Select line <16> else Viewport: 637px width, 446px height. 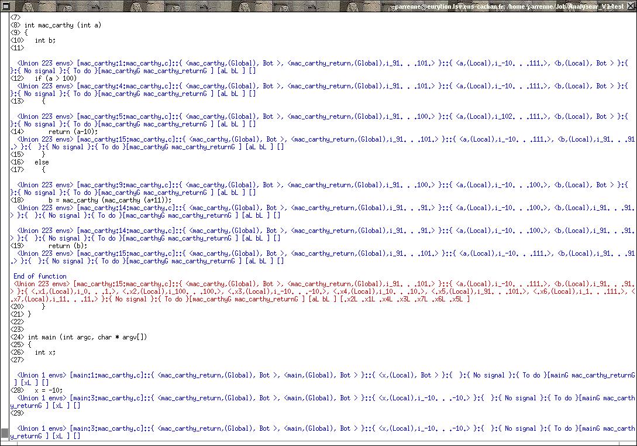coord(30,162)
